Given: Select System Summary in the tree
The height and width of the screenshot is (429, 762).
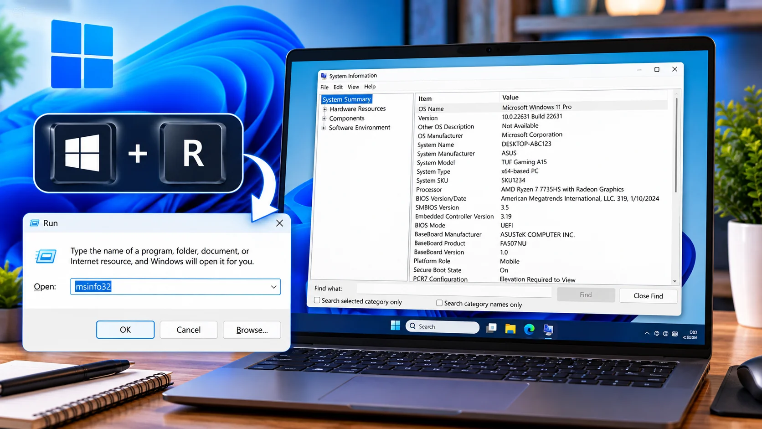Looking at the screenshot, I should (346, 99).
